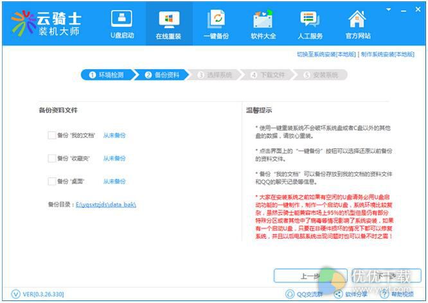This screenshot has width=428, height=303.
Task: Select step 2 备份资料
Action: 163,74
